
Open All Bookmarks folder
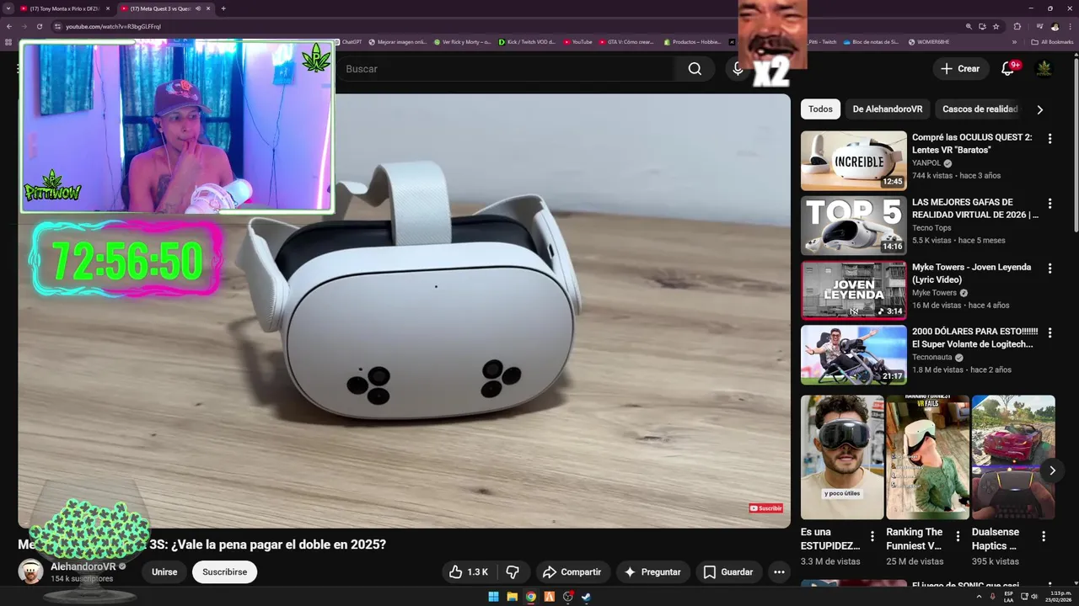[x=1052, y=42]
